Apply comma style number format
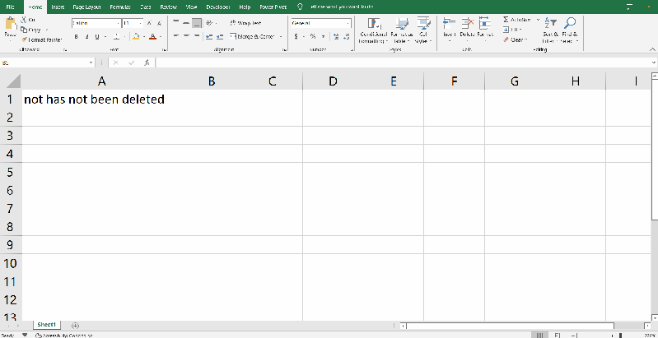Image resolution: width=658 pixels, height=338 pixels. 323,36
